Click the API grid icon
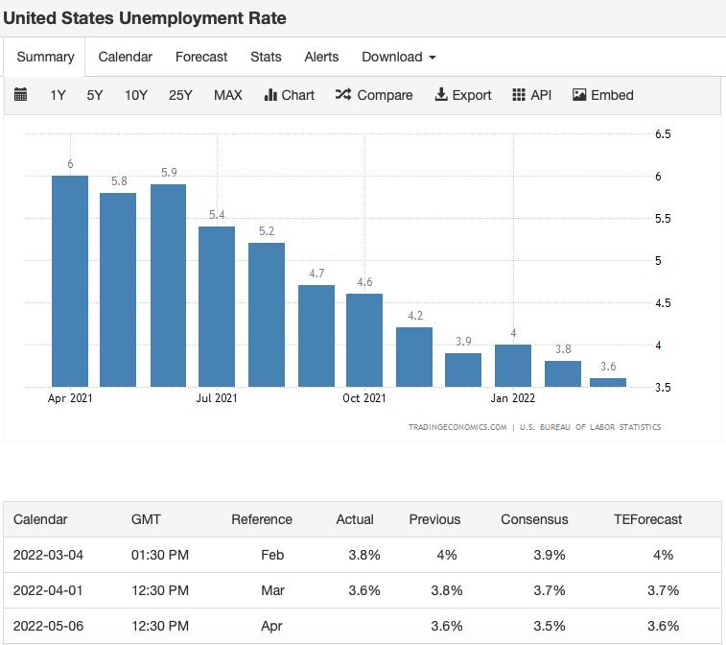726x645 pixels. coord(519,94)
